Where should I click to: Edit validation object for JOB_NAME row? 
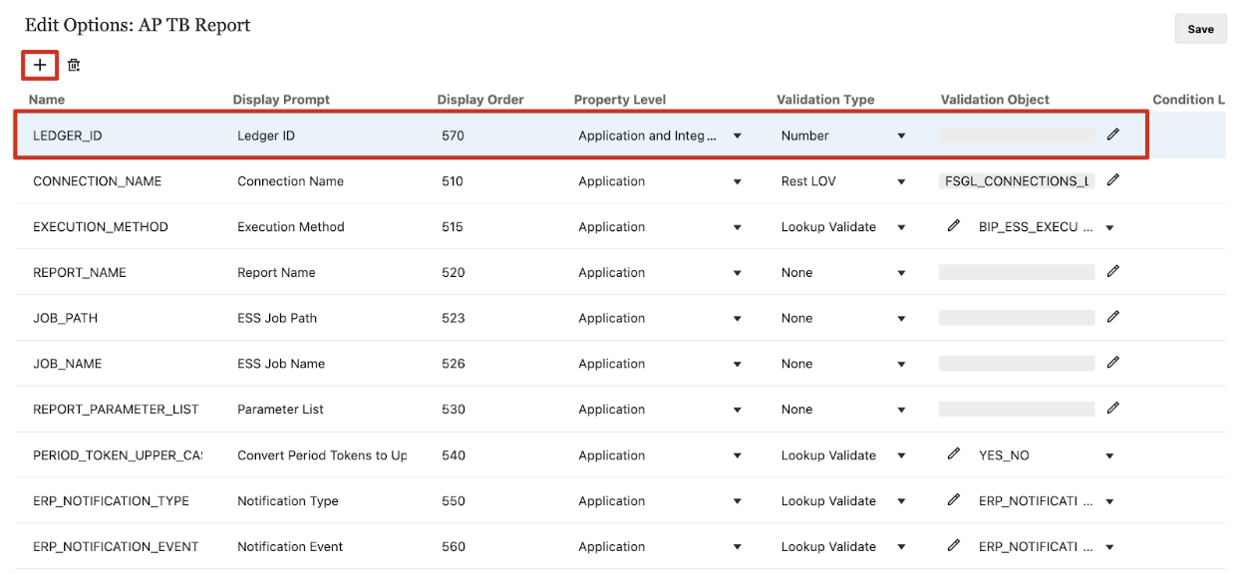(1113, 364)
